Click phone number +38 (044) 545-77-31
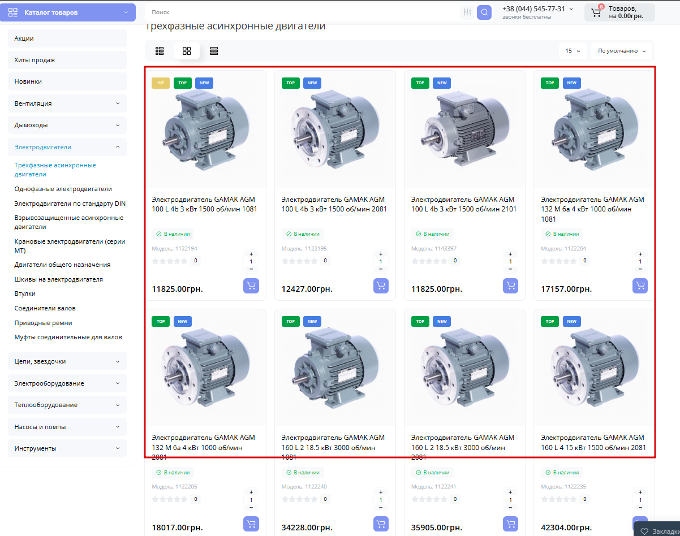The width and height of the screenshot is (680, 536). tap(533, 9)
